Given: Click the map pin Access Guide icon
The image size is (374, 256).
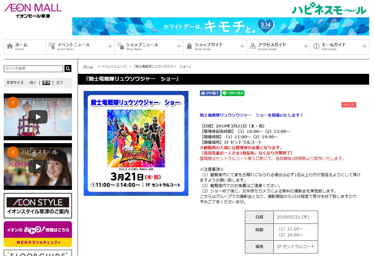Looking at the screenshot, I should (253, 46).
